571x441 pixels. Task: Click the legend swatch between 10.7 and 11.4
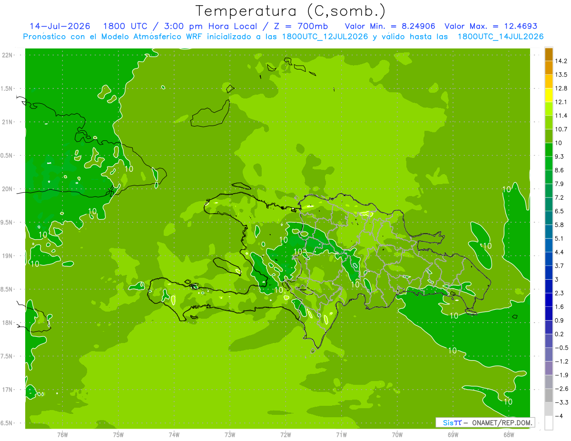click(549, 122)
